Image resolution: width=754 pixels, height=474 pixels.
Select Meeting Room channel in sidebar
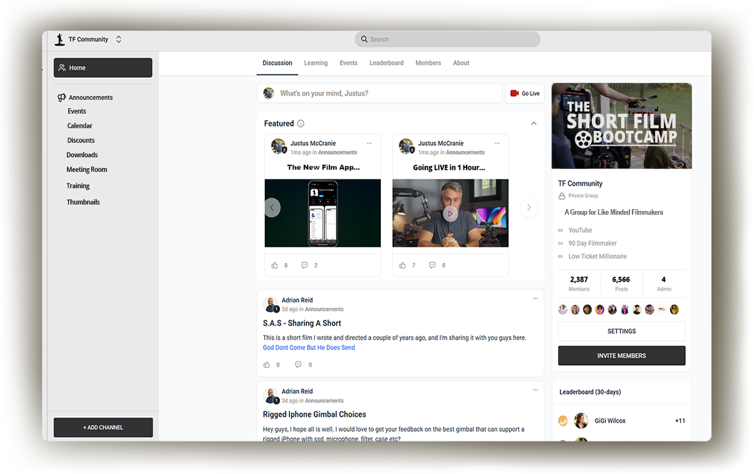(x=86, y=170)
